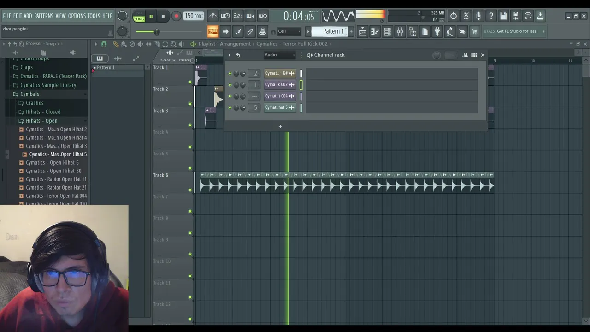Click the Cymat..t 004 channel button
This screenshot has height=332, width=590.
[280, 96]
